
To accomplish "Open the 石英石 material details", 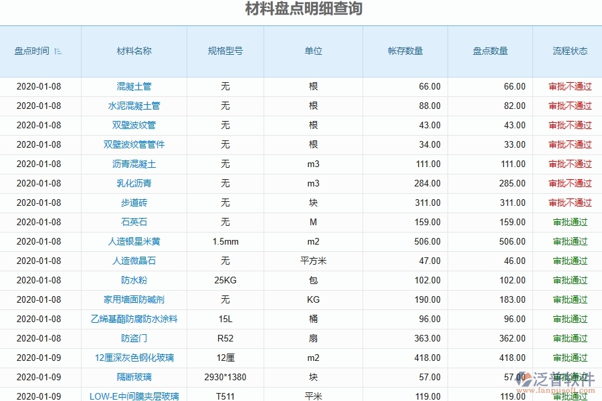I will point(132,222).
